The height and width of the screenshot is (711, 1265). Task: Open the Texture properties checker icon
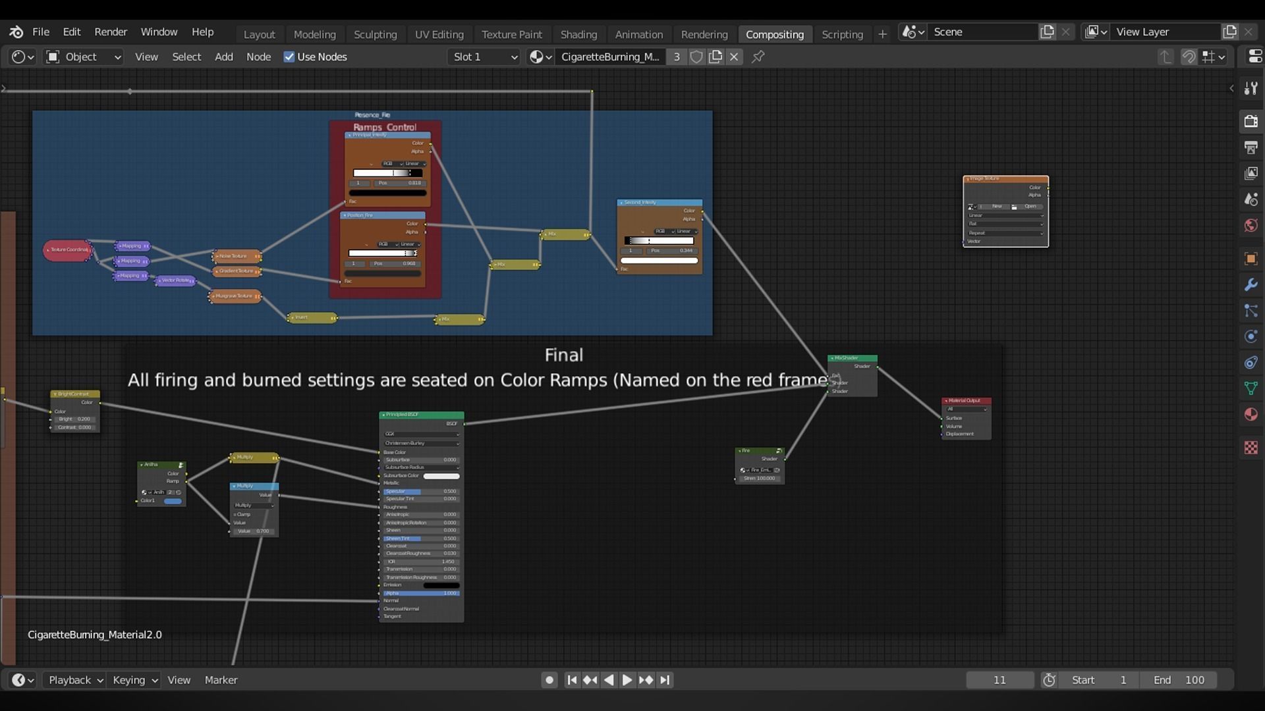1251,448
